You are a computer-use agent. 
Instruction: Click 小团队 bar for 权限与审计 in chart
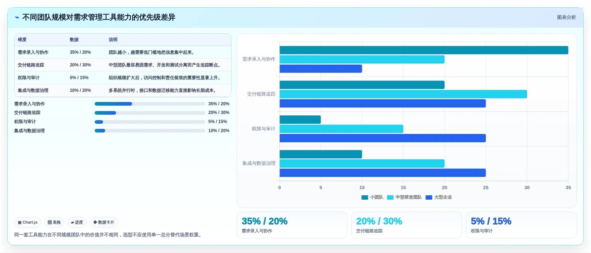300,120
